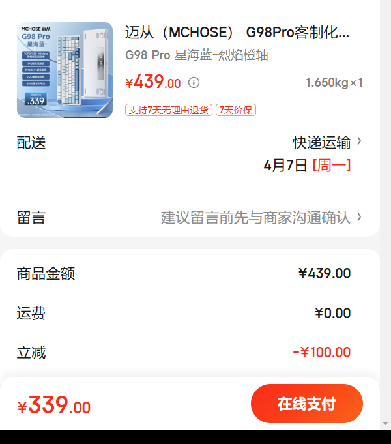Click the 在线支付 pay button
The height and width of the screenshot is (444, 391).
[307, 404]
